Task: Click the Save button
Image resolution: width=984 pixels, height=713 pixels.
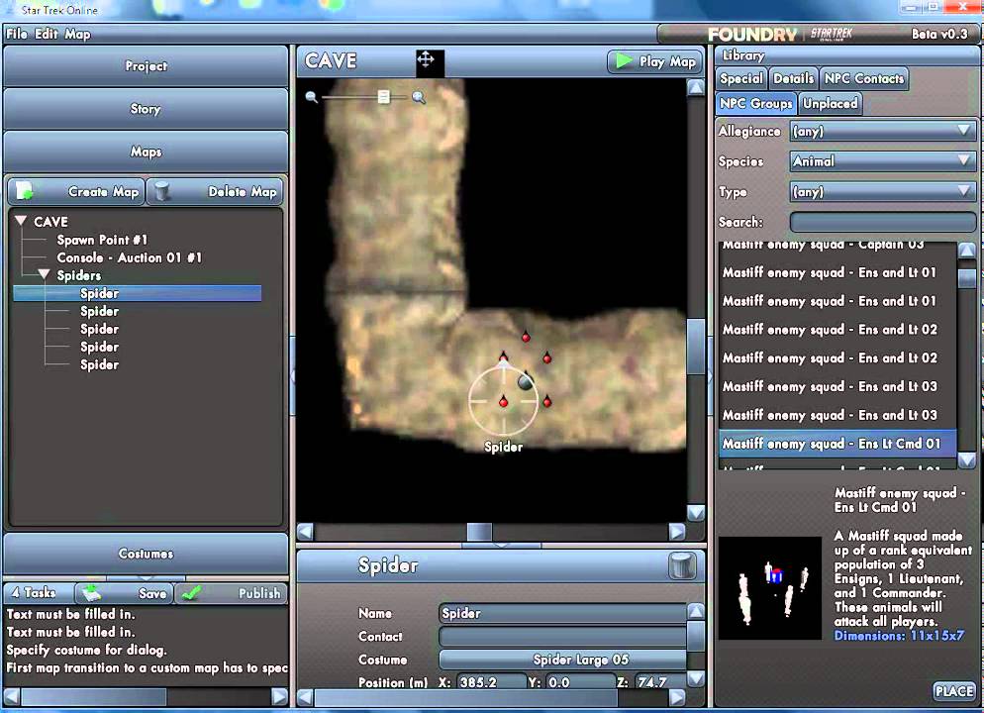Action: (124, 592)
